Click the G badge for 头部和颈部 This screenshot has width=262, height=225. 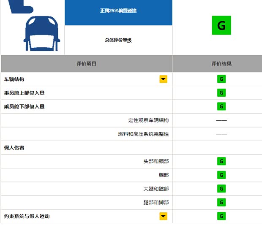pyautogui.click(x=221, y=161)
